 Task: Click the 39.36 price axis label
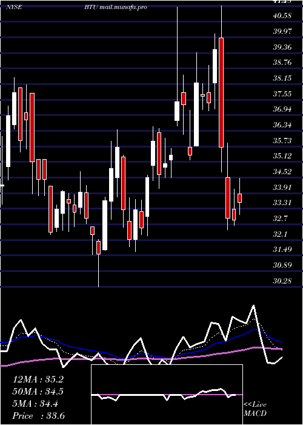click(x=282, y=47)
